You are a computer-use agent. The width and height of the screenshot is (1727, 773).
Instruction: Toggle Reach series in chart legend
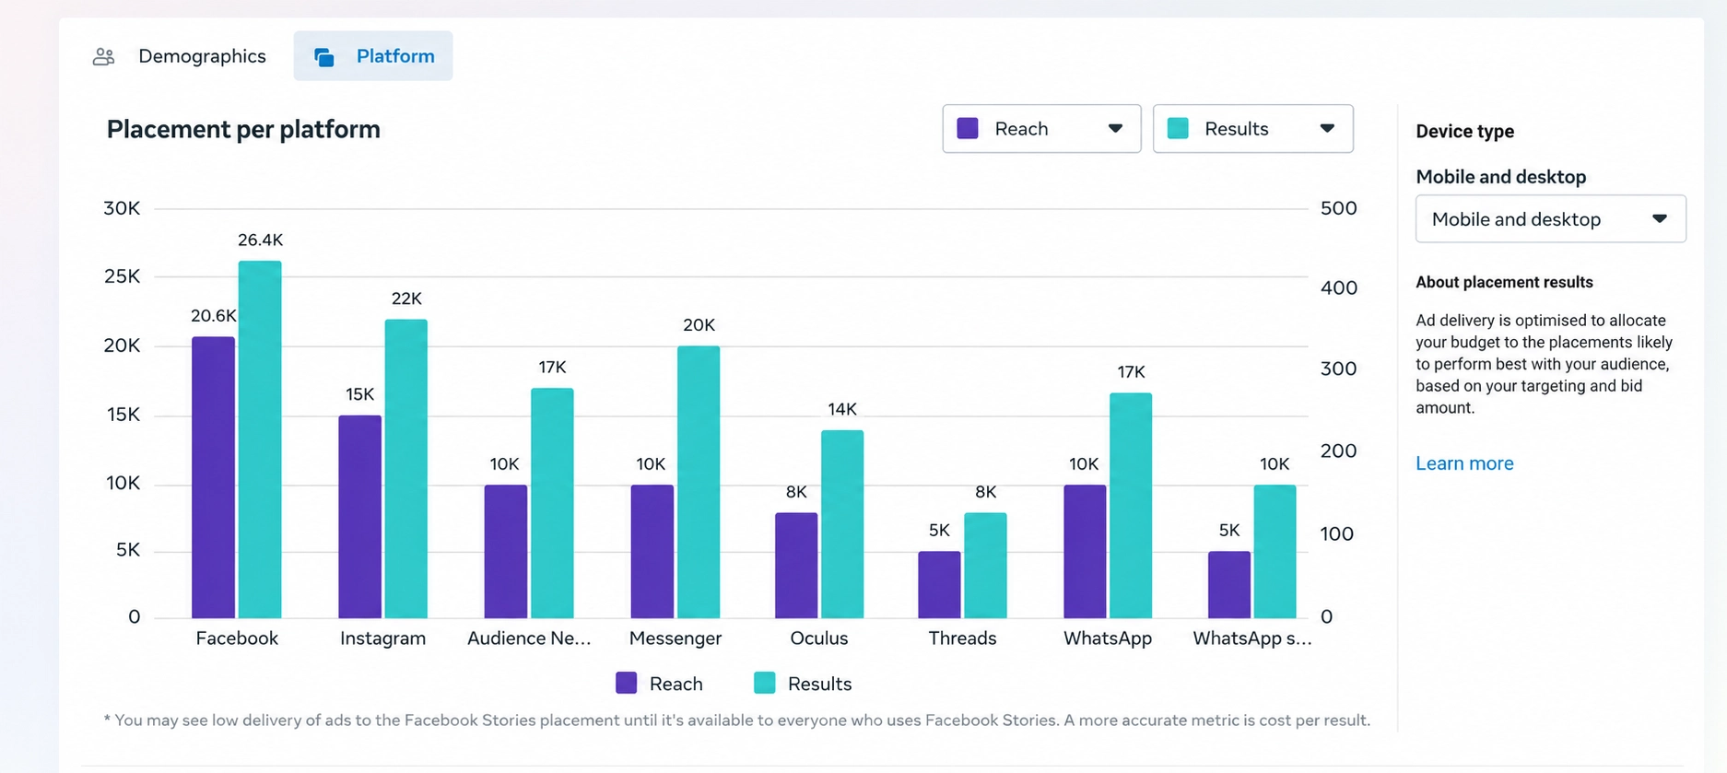(x=659, y=683)
